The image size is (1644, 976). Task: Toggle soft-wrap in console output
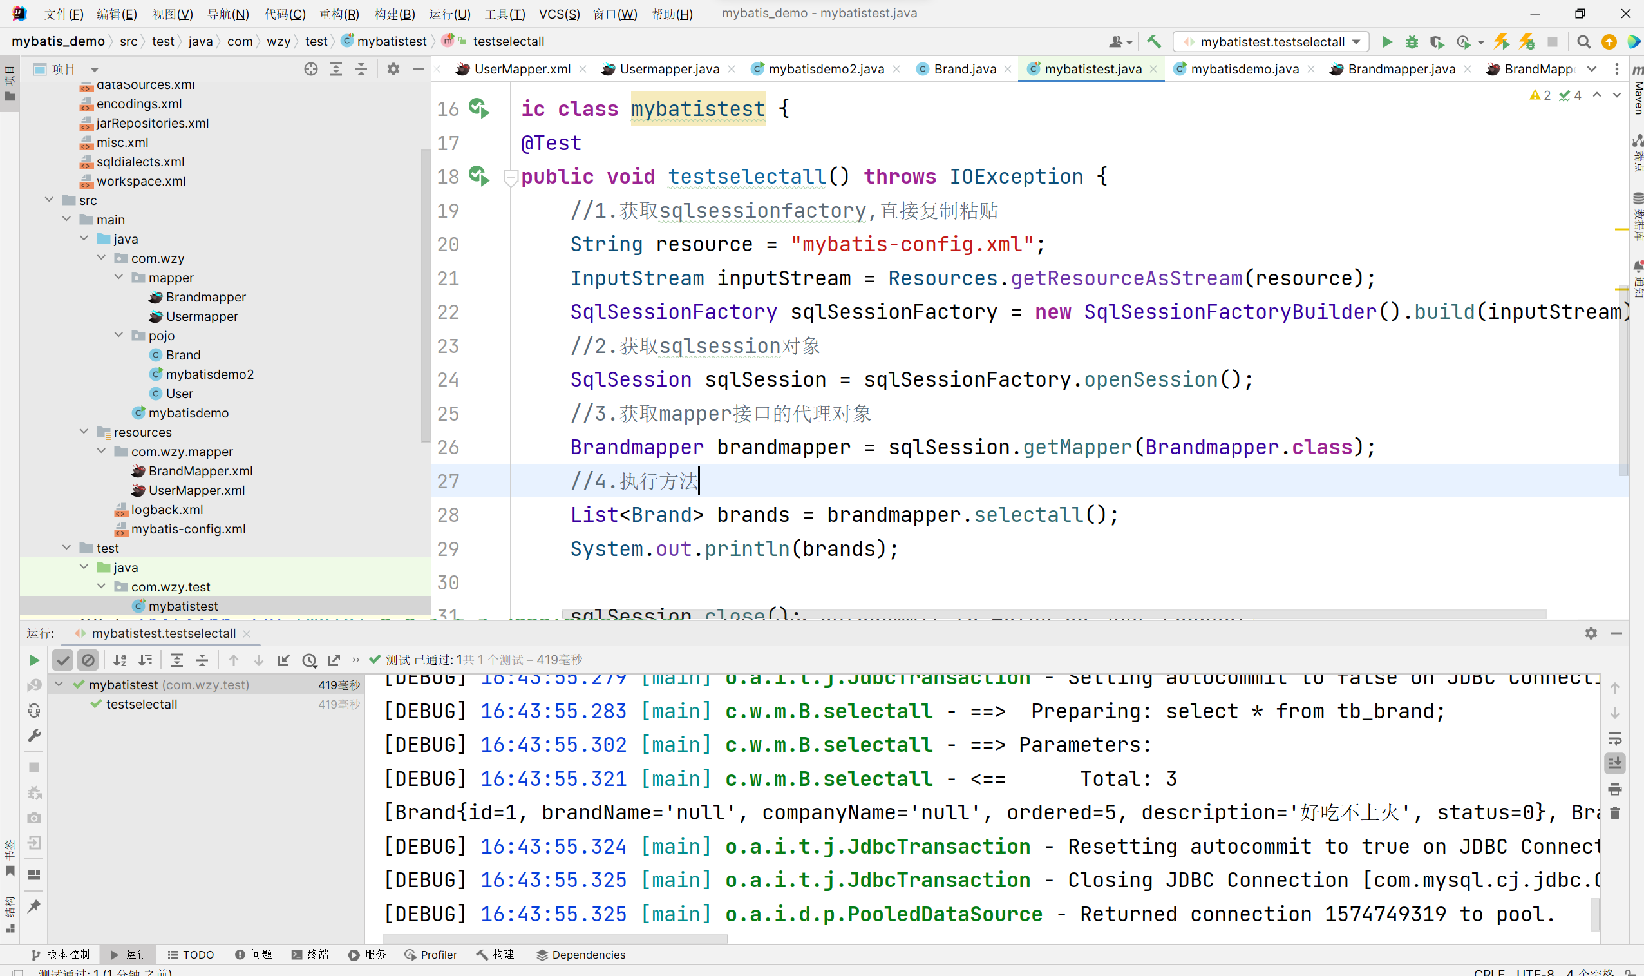(1615, 738)
